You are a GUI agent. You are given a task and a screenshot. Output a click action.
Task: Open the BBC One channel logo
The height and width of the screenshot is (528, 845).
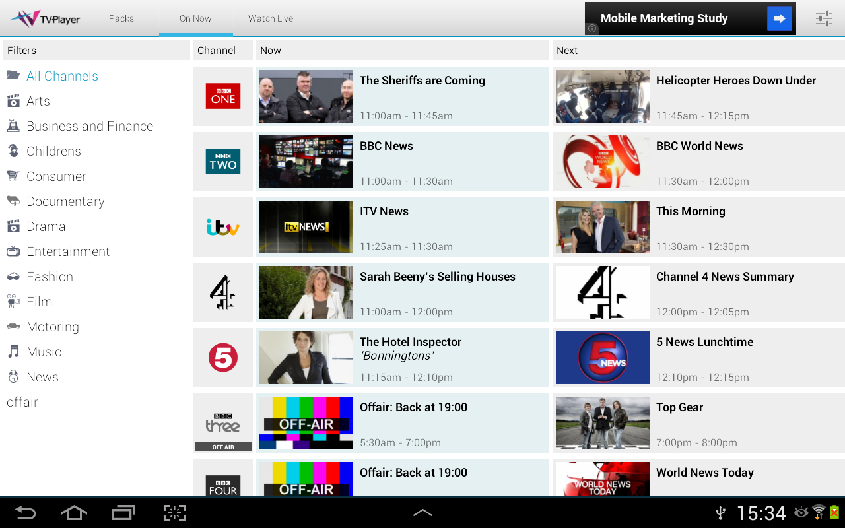coord(222,96)
